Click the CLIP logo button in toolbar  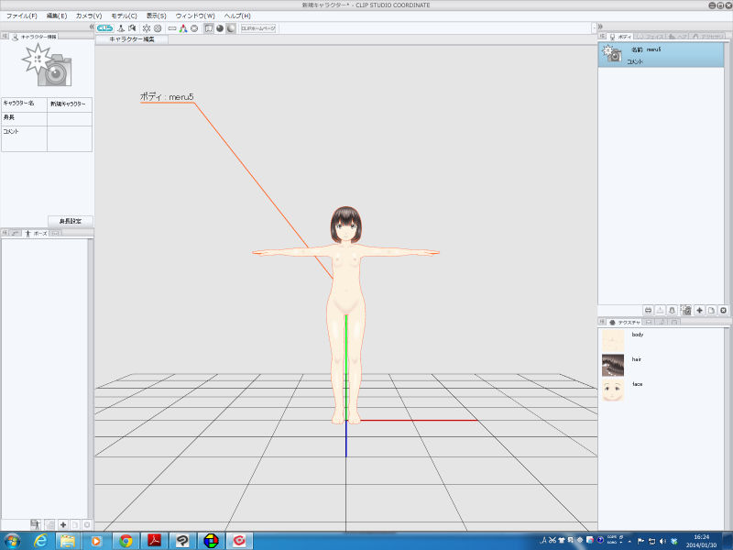pos(105,28)
